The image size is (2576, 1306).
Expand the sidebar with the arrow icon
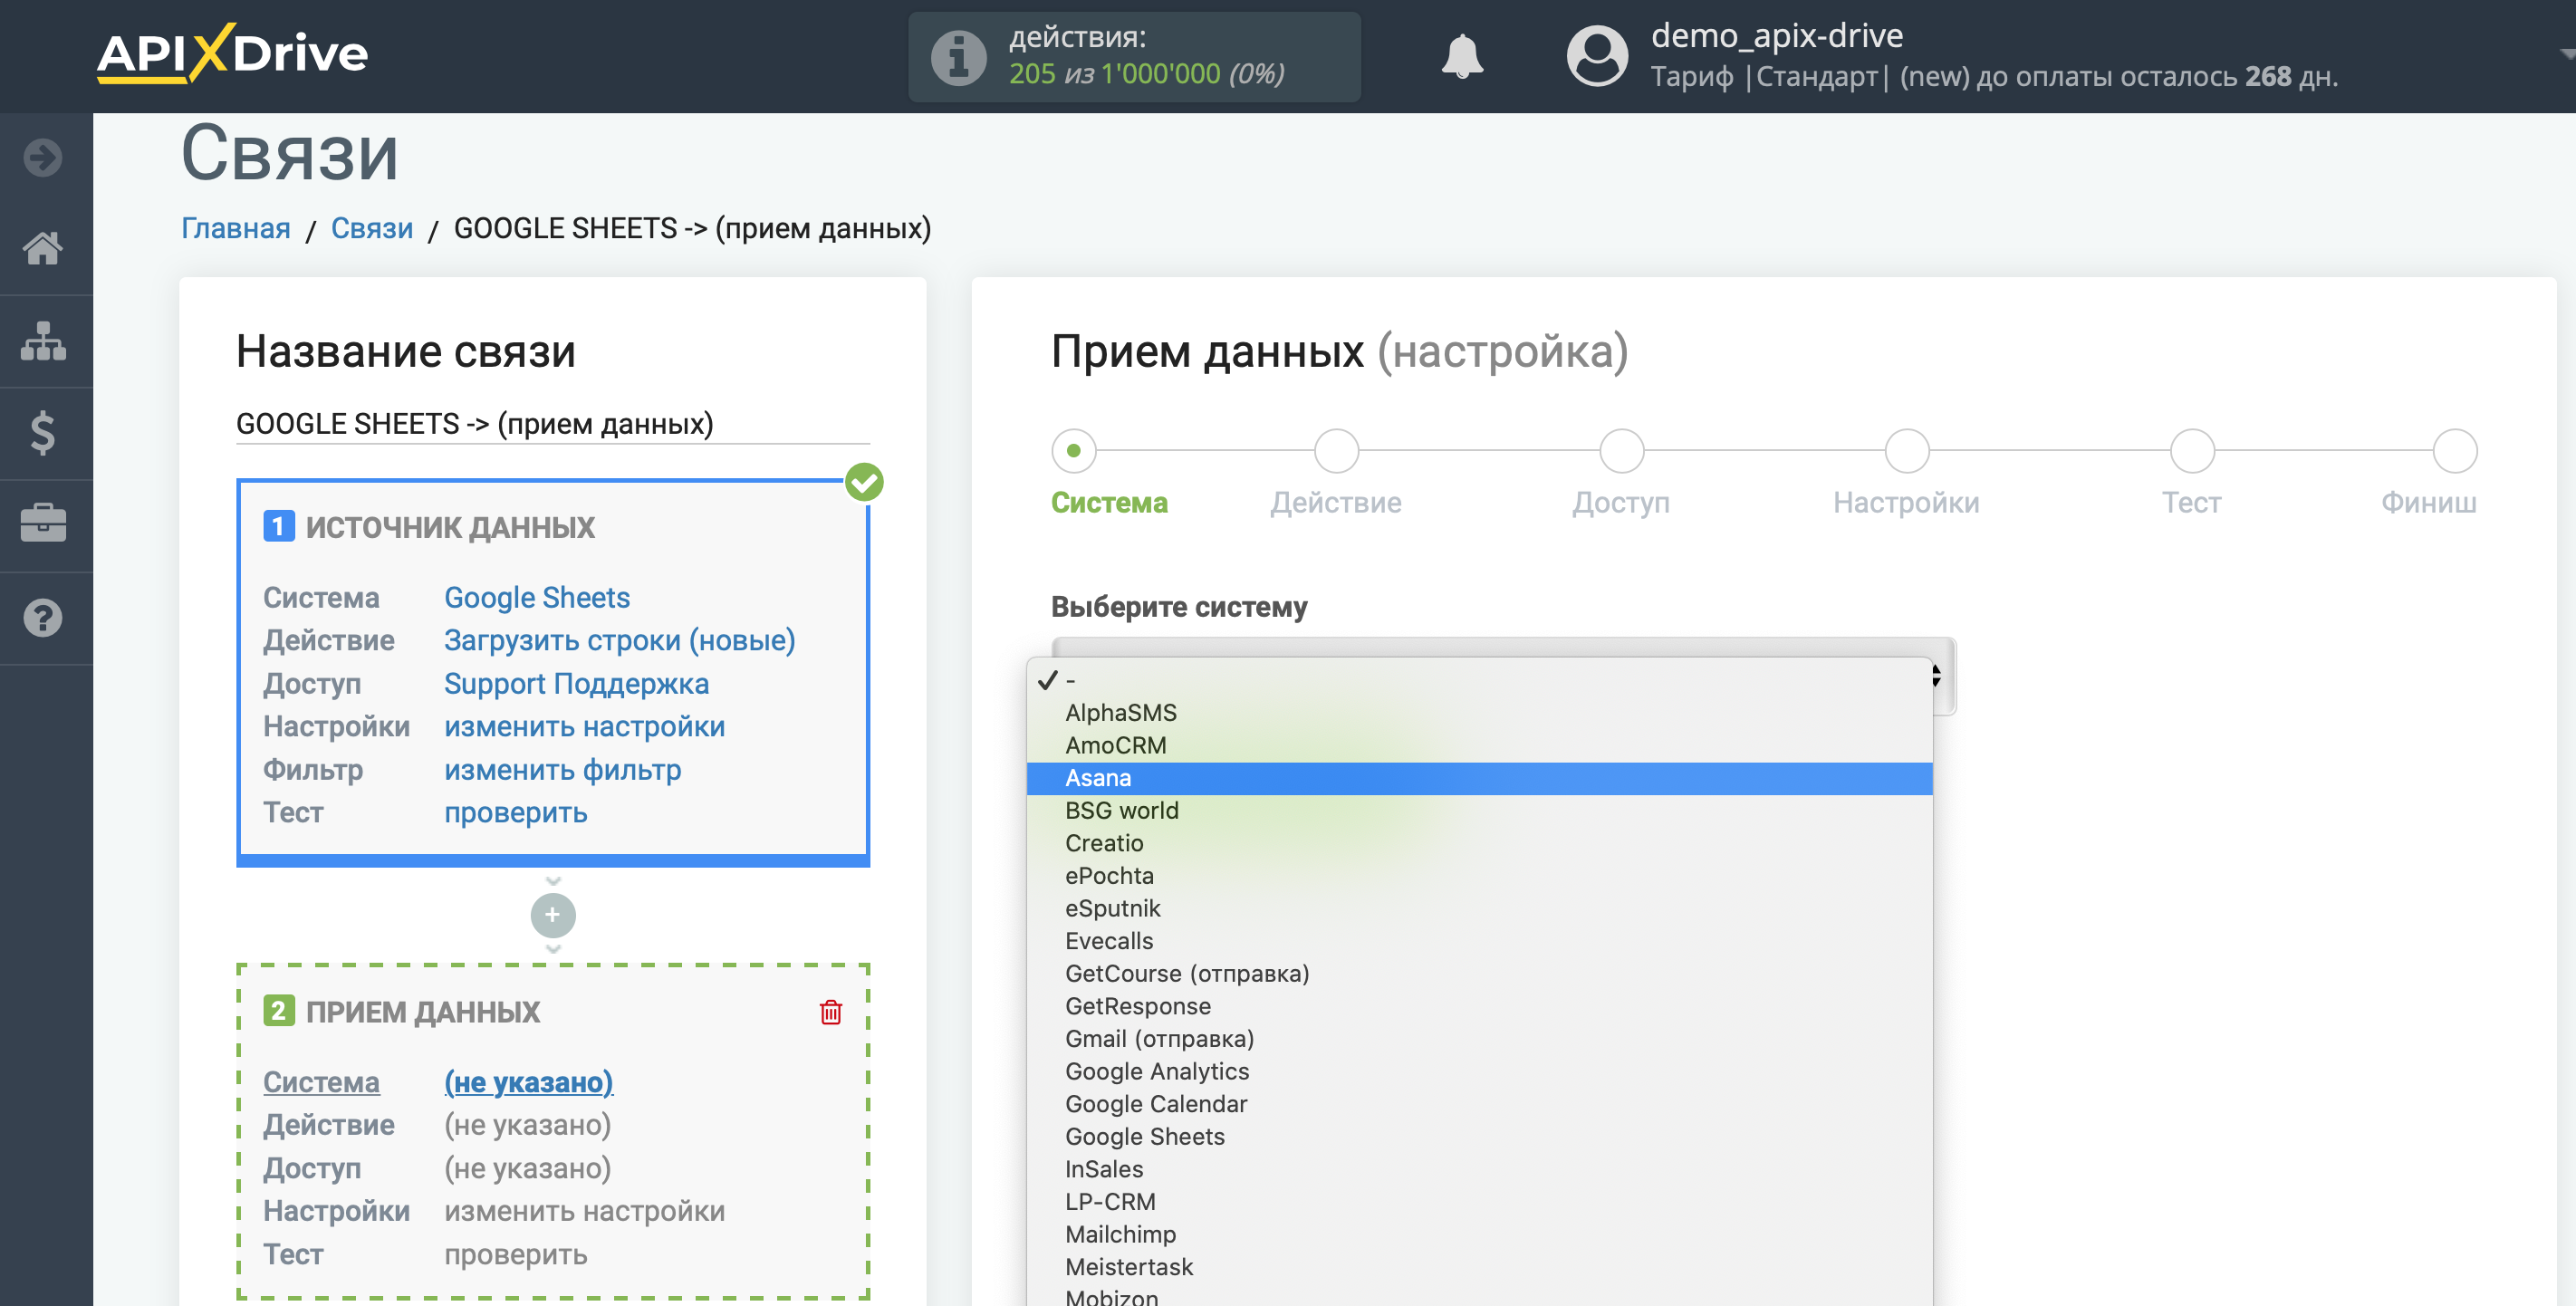pos(43,157)
